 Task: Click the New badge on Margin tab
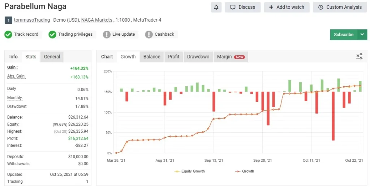239,57
